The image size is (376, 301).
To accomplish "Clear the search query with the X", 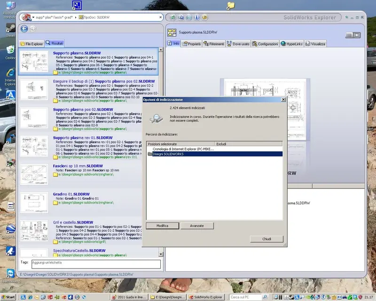I will pos(160,17).
